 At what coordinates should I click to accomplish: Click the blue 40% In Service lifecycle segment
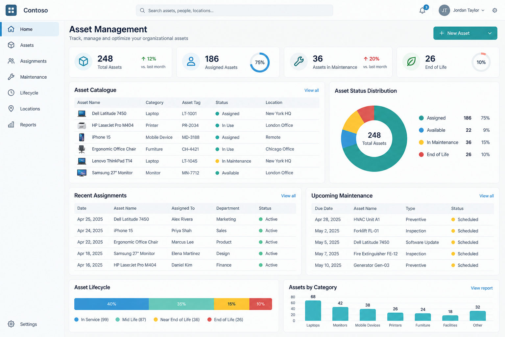[x=111, y=304]
